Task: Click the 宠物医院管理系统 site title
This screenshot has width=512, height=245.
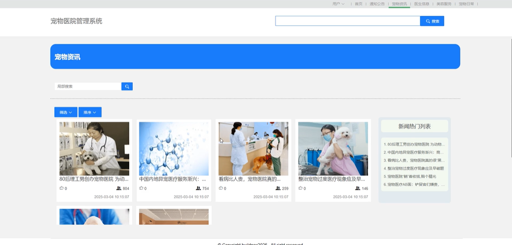Action: (76, 21)
